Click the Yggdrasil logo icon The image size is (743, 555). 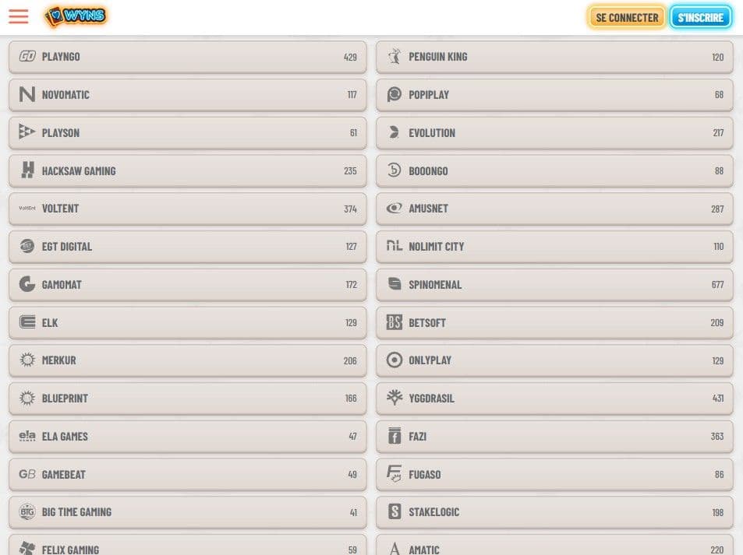(394, 398)
